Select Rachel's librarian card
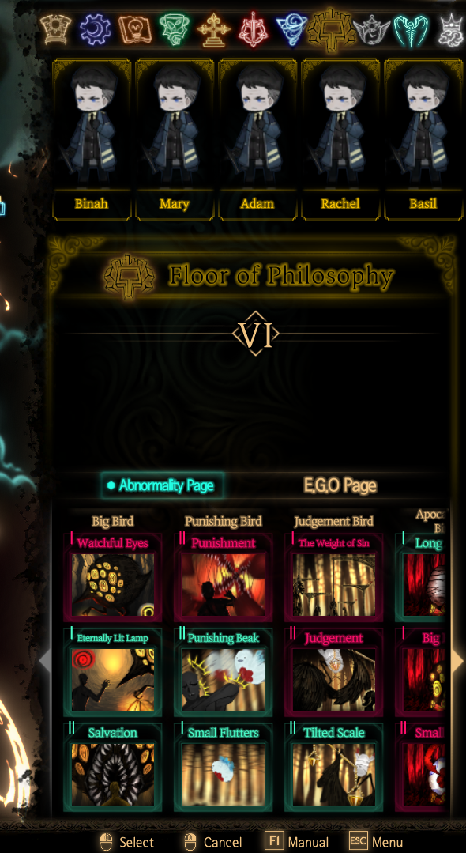466x853 pixels. [x=340, y=139]
